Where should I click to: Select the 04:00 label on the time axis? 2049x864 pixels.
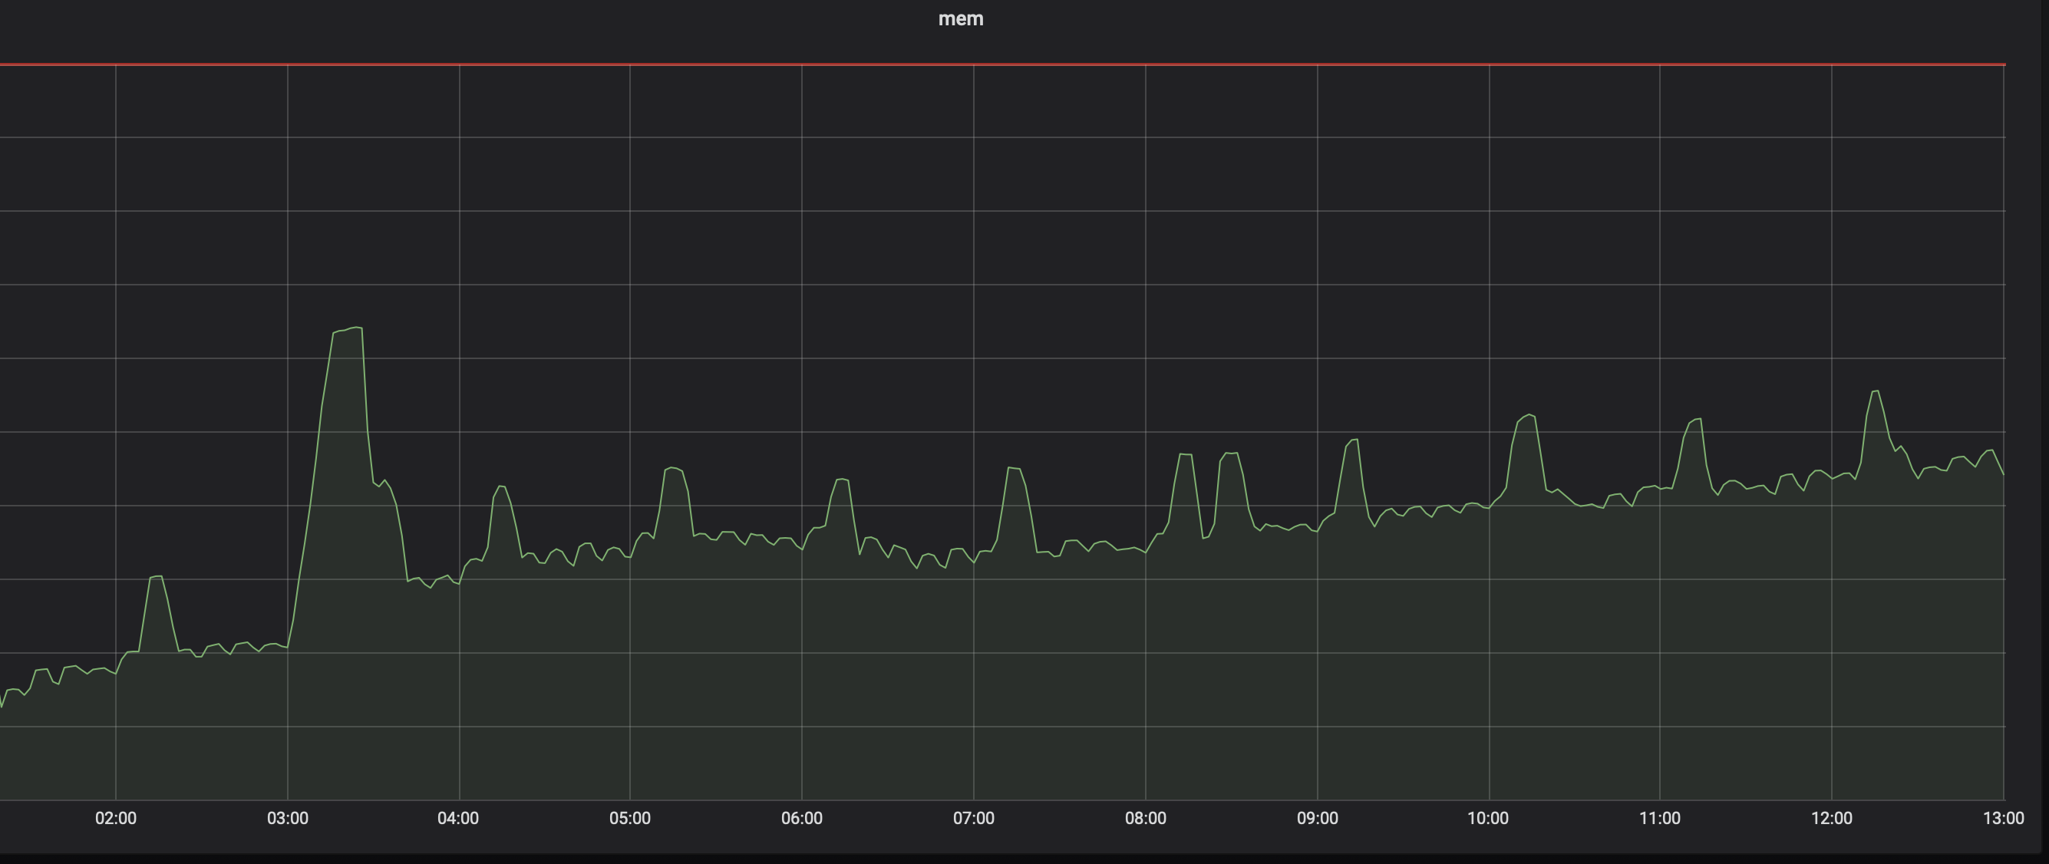[459, 818]
